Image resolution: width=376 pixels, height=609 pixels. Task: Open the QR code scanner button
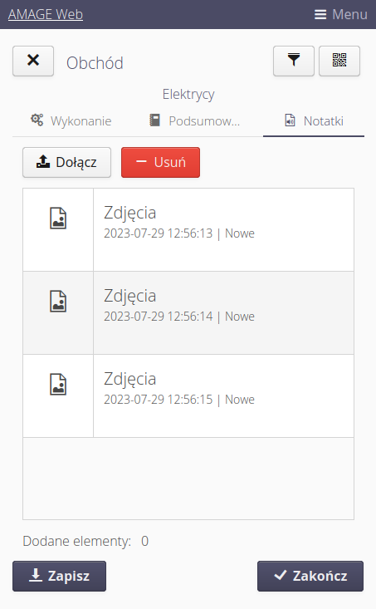(x=339, y=61)
